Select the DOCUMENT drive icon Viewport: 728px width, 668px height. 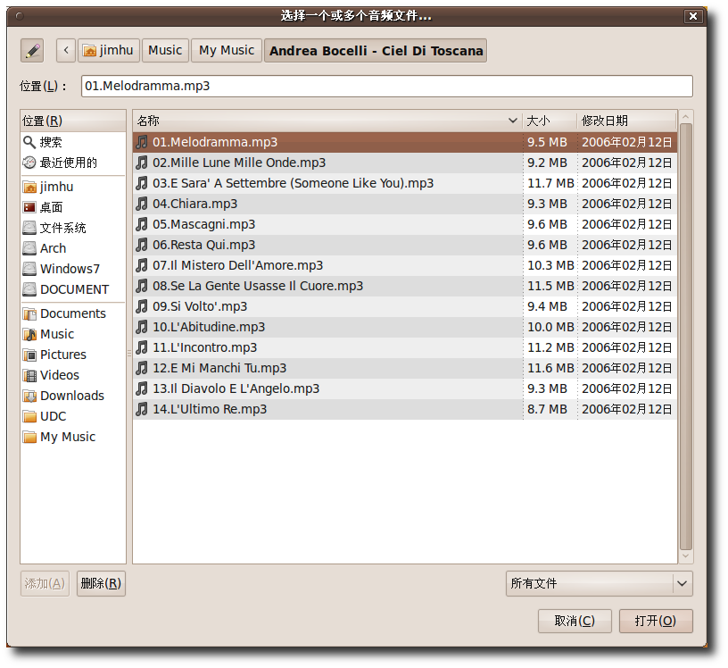click(29, 289)
